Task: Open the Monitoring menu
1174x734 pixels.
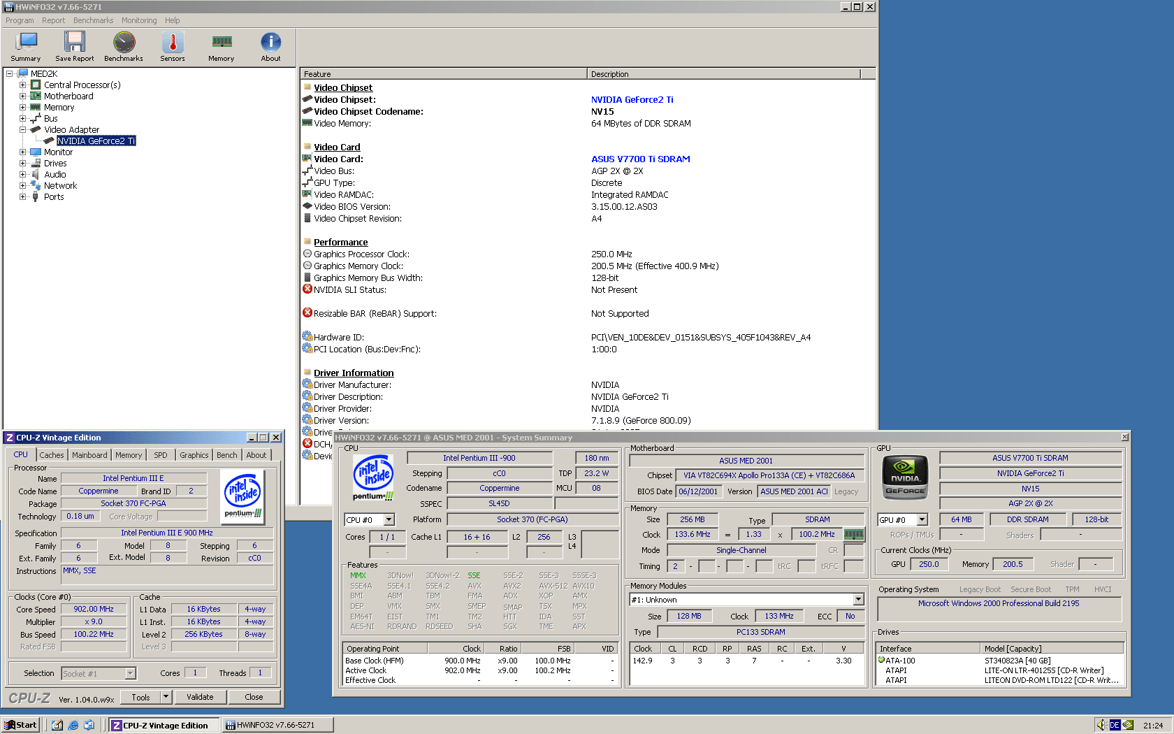Action: tap(139, 20)
